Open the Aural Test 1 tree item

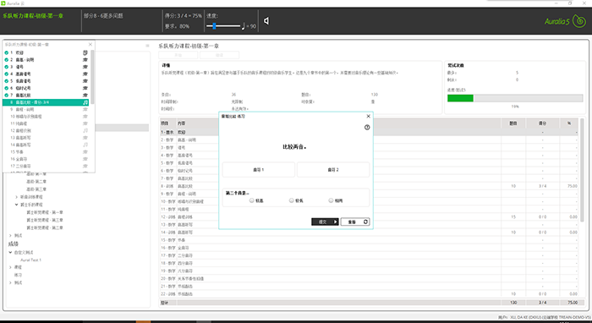[x=31, y=260]
